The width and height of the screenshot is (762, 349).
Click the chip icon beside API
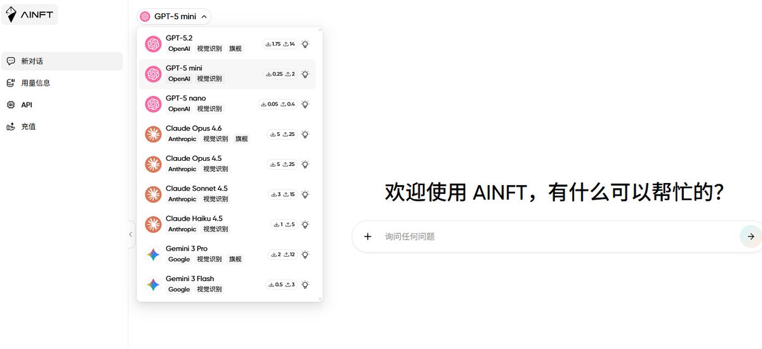pyautogui.click(x=10, y=104)
